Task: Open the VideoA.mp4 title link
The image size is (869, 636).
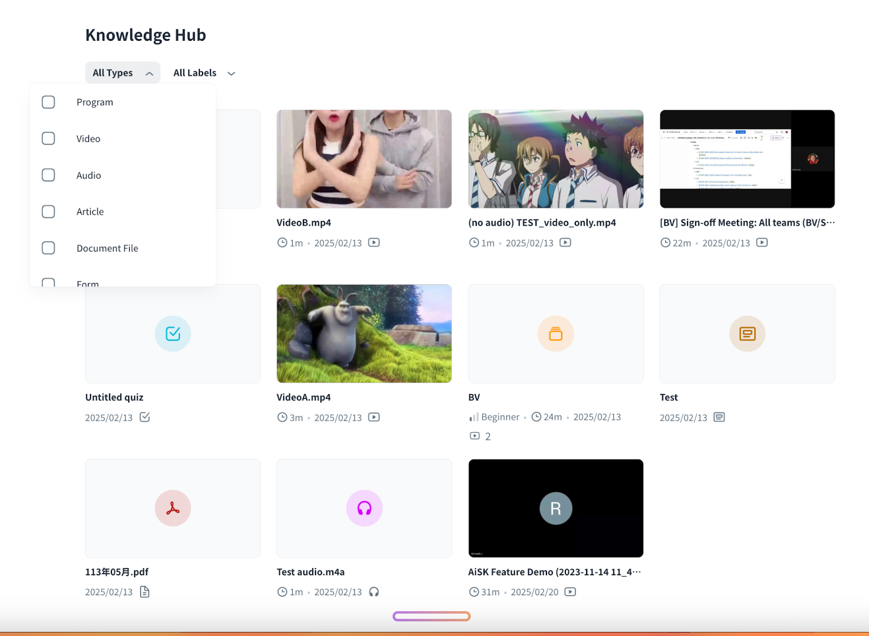Action: pyautogui.click(x=304, y=398)
